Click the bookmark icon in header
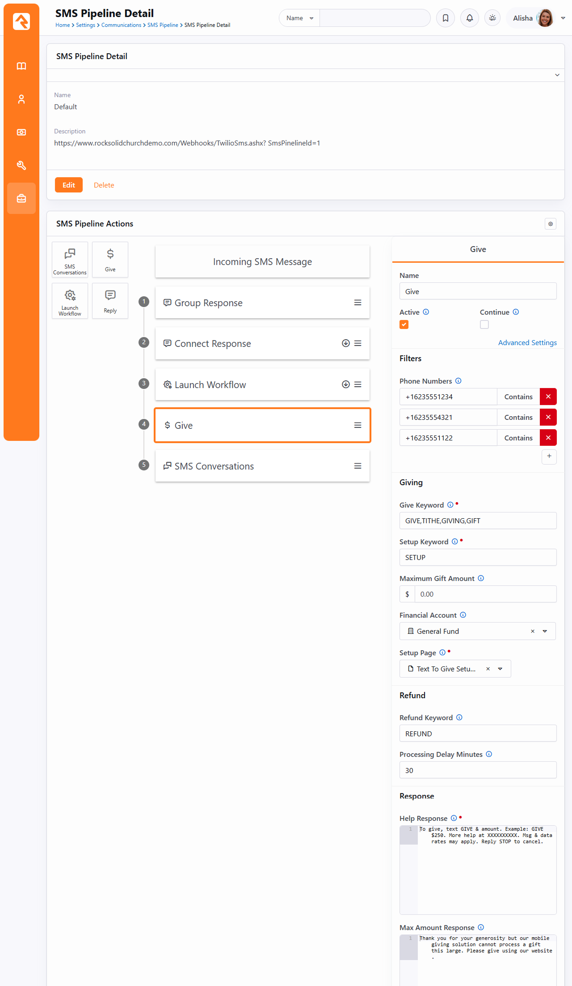Viewport: 572px width, 986px height. click(x=446, y=18)
